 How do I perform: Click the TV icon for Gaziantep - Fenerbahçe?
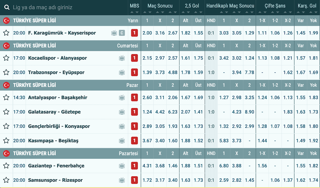[122, 166]
